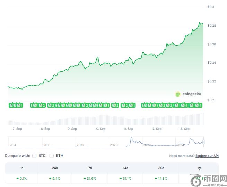Select the 30d performance column header

pos(161,168)
